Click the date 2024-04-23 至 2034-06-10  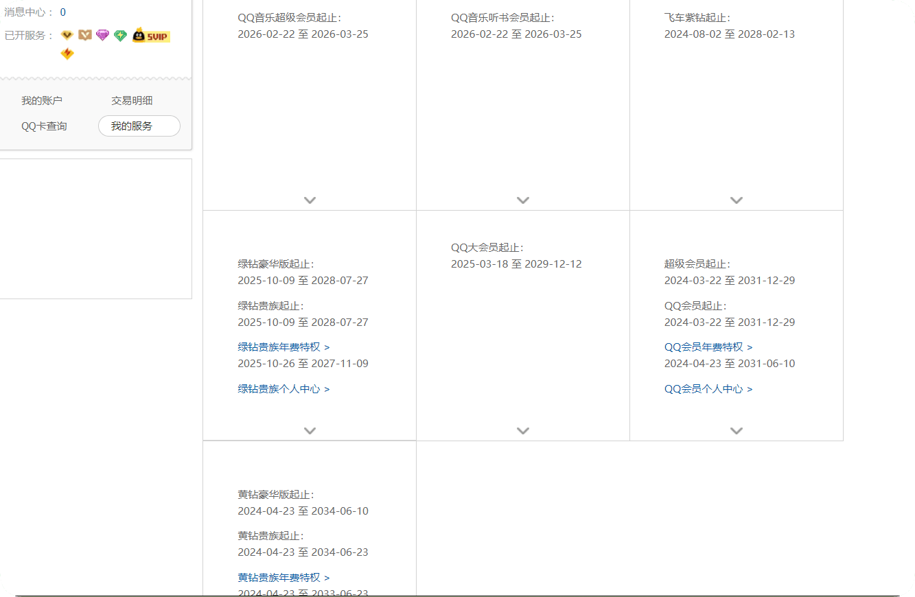pos(303,511)
